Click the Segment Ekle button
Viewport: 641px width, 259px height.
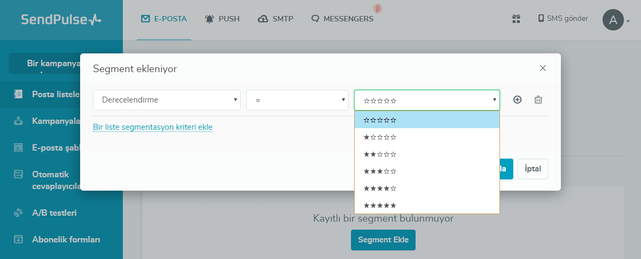click(x=383, y=240)
